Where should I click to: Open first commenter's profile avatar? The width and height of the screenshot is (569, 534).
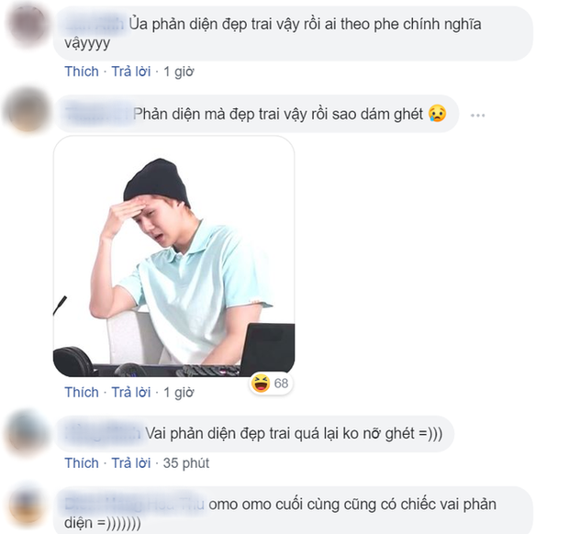tap(28, 26)
